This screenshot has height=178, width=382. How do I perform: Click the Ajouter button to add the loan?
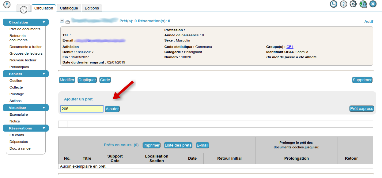click(112, 109)
